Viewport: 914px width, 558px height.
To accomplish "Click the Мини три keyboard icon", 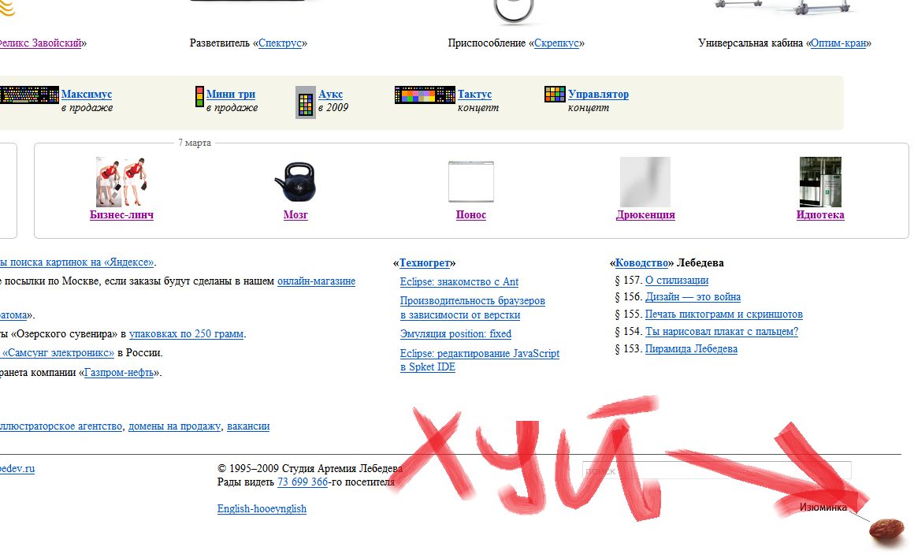I will pyautogui.click(x=199, y=97).
